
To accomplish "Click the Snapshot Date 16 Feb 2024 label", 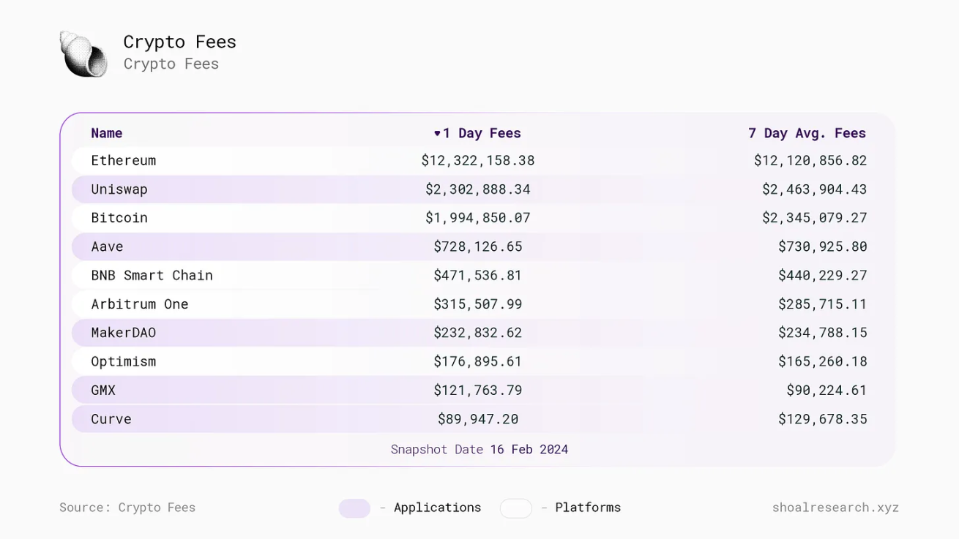I will tap(479, 449).
